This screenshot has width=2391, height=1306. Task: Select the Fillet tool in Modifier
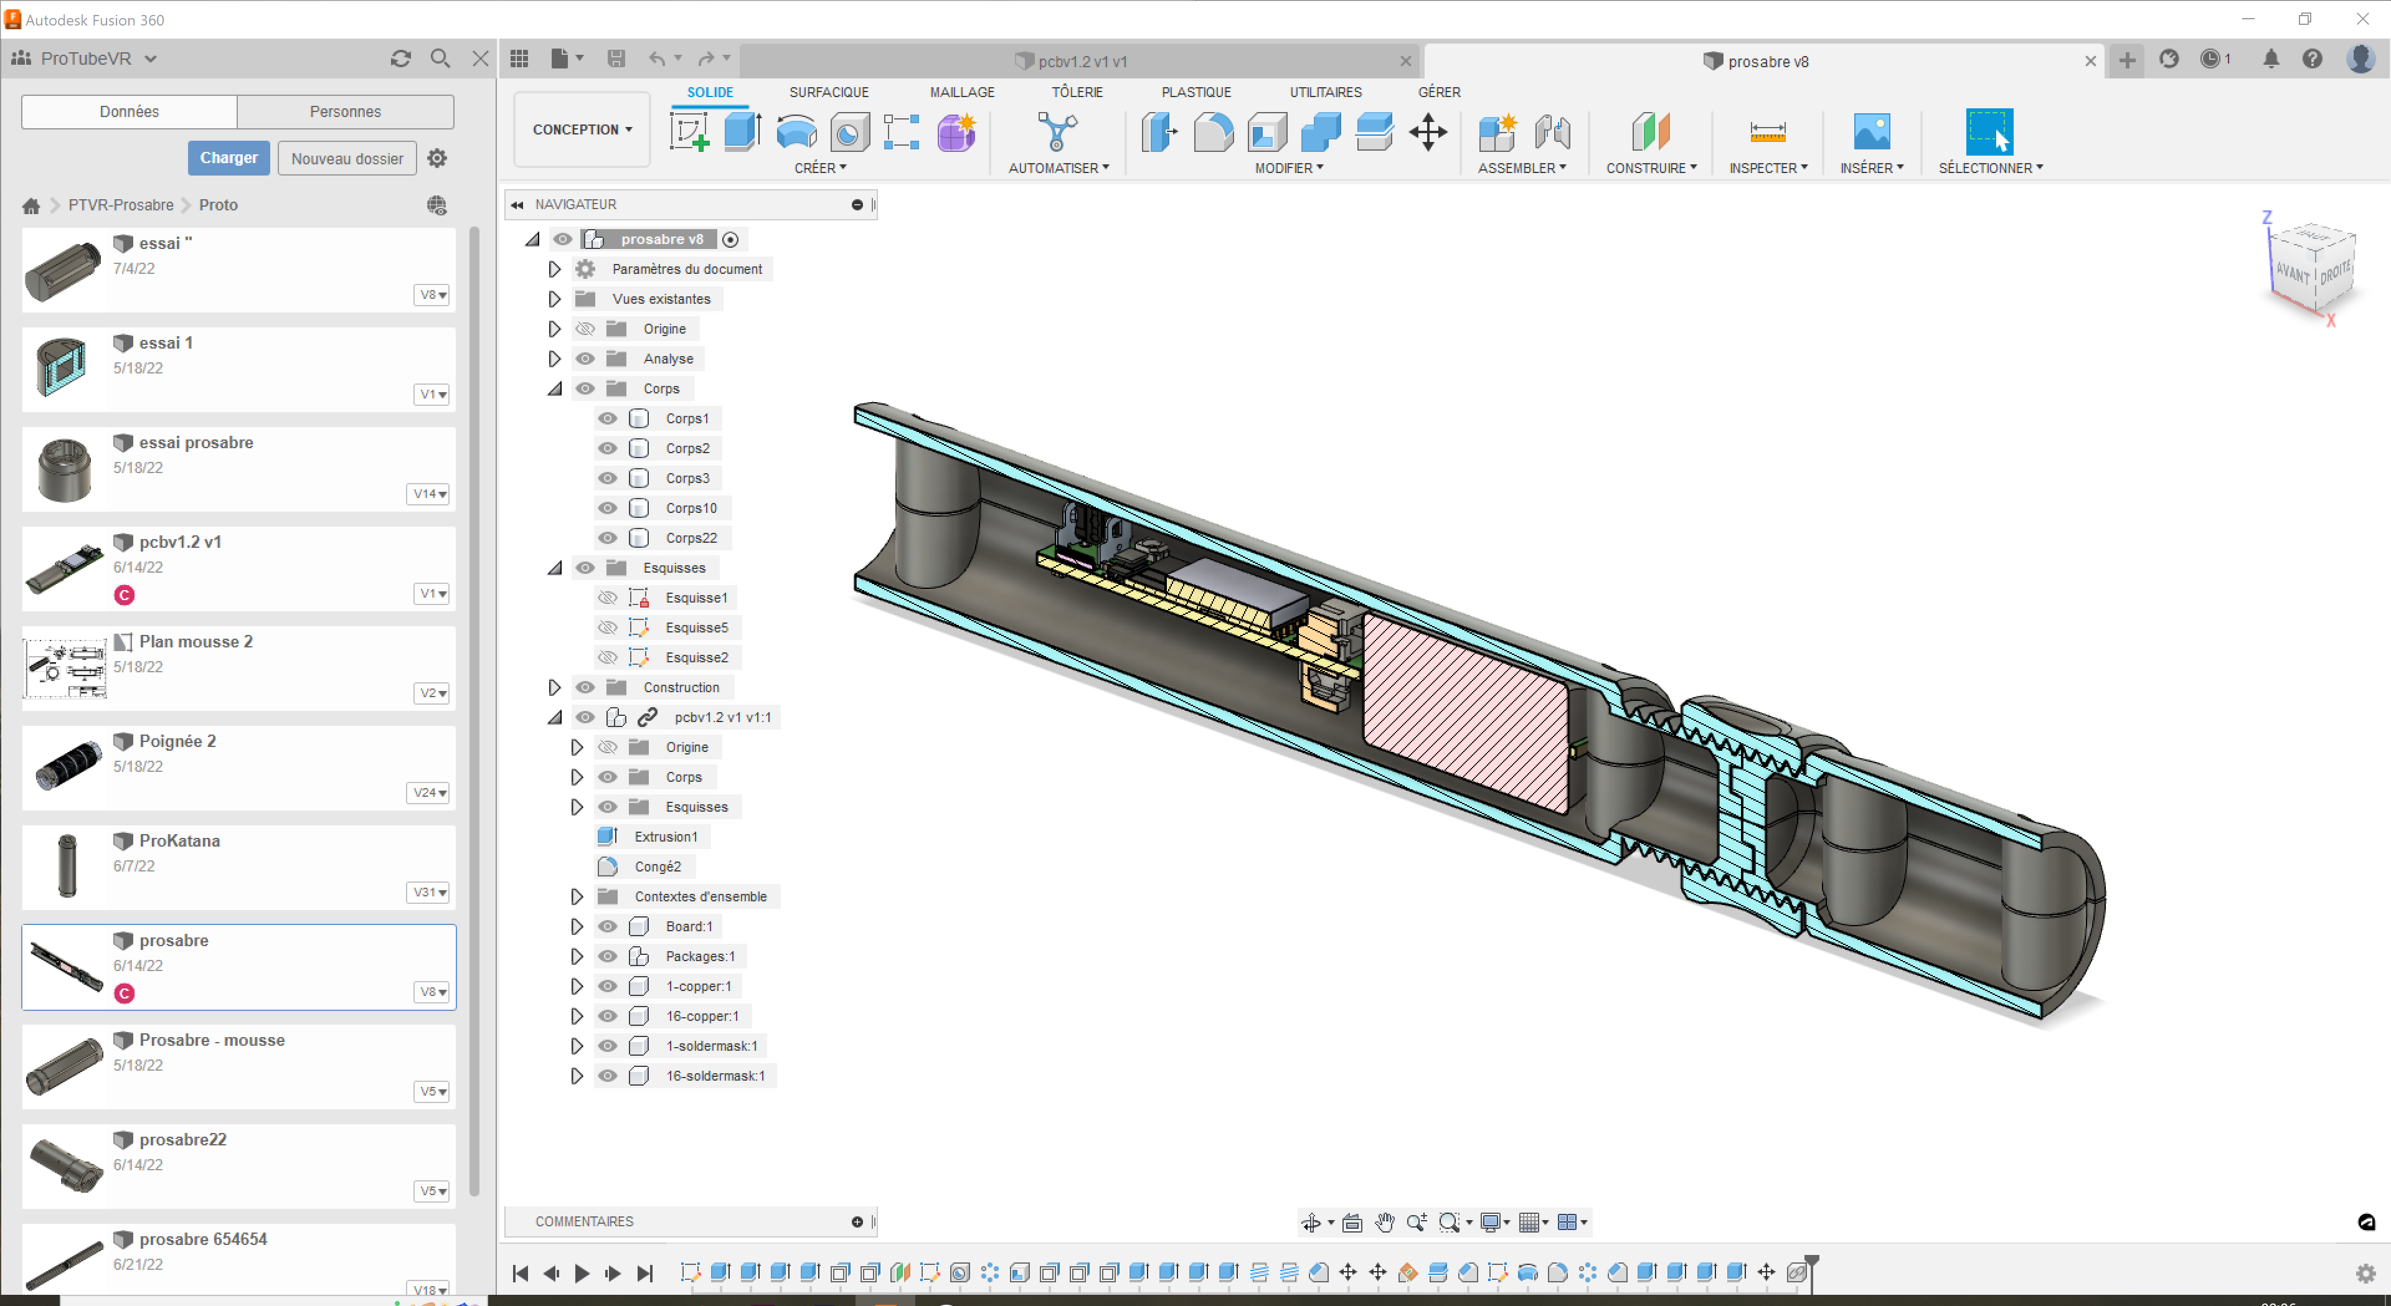click(1213, 131)
